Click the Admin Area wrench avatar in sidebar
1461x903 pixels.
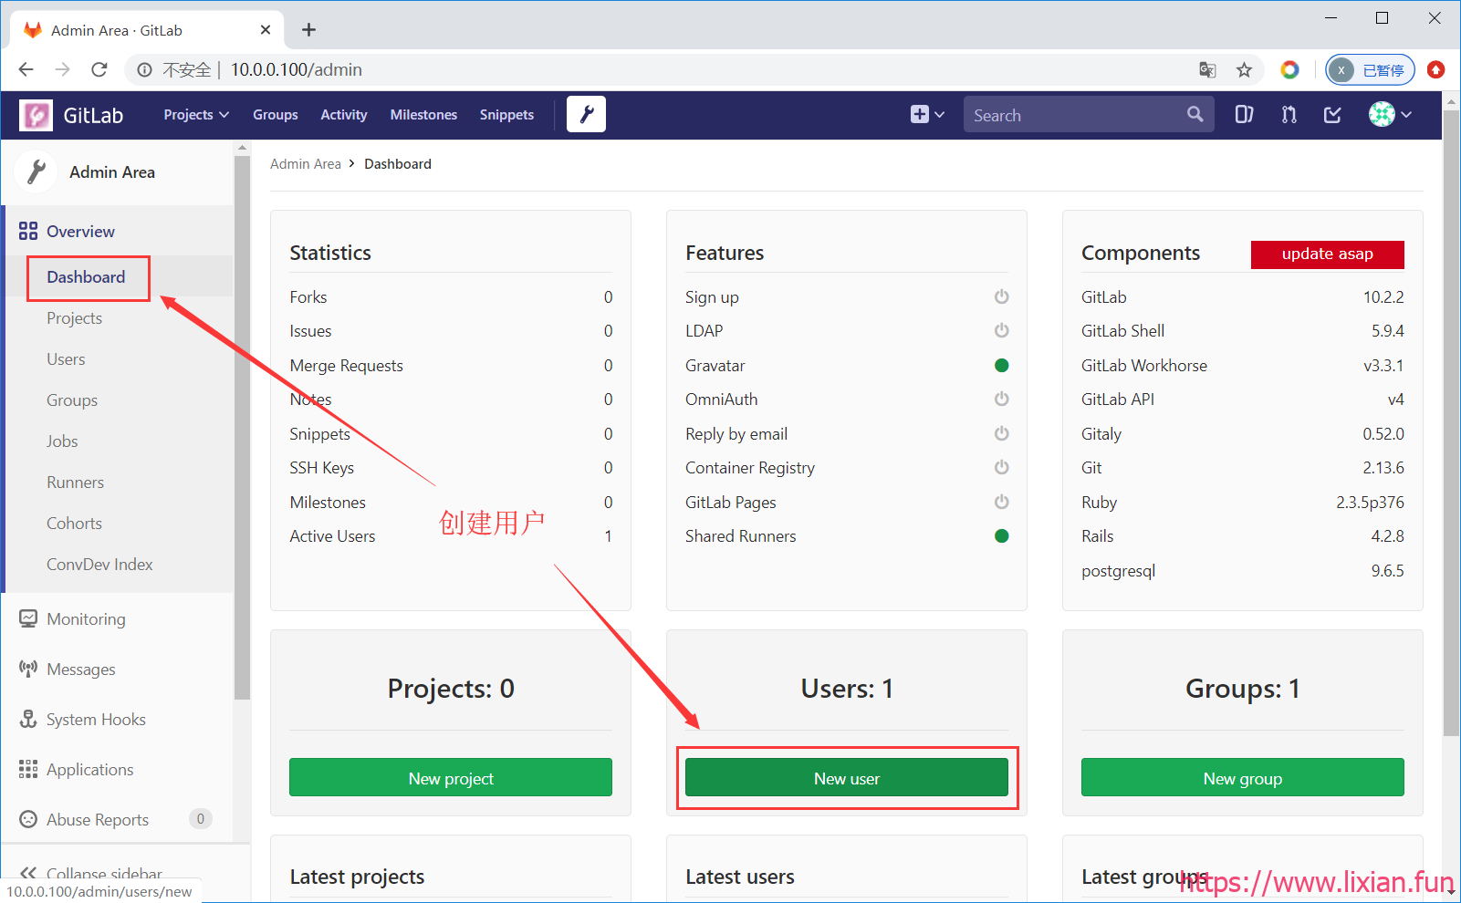[x=37, y=172]
